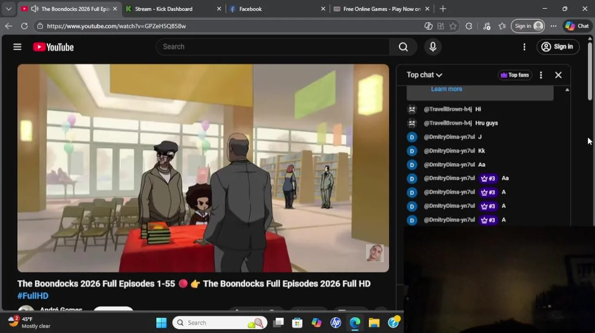Open D avatar beside the 'Aa' message without badge
Image resolution: width=595 pixels, height=333 pixels.
pos(412,165)
